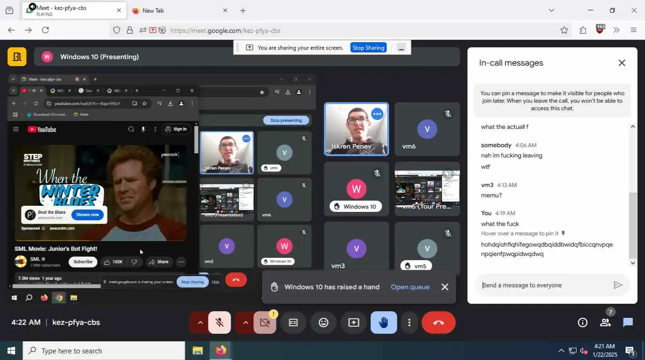The width and height of the screenshot is (645, 360).
Task: Leave the call with red hang-up button
Action: coord(439,322)
